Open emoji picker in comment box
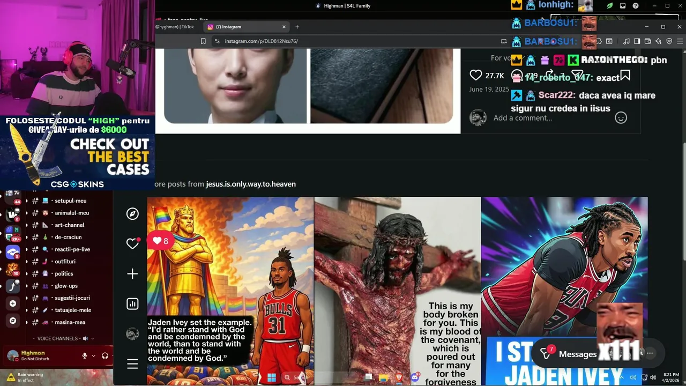686x386 pixels. pyautogui.click(x=621, y=118)
